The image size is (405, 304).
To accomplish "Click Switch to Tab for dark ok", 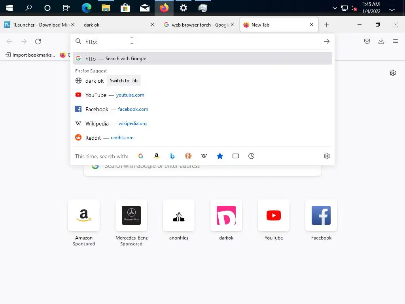I will coord(124,81).
